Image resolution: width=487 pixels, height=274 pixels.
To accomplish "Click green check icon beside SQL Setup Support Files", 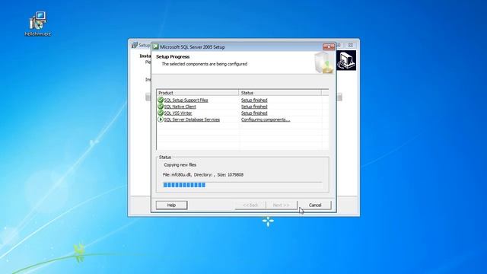I will 161,100.
